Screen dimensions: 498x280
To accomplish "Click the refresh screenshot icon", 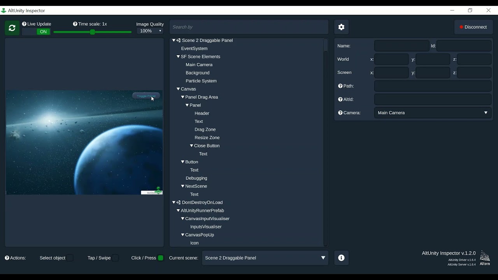I will tap(12, 28).
